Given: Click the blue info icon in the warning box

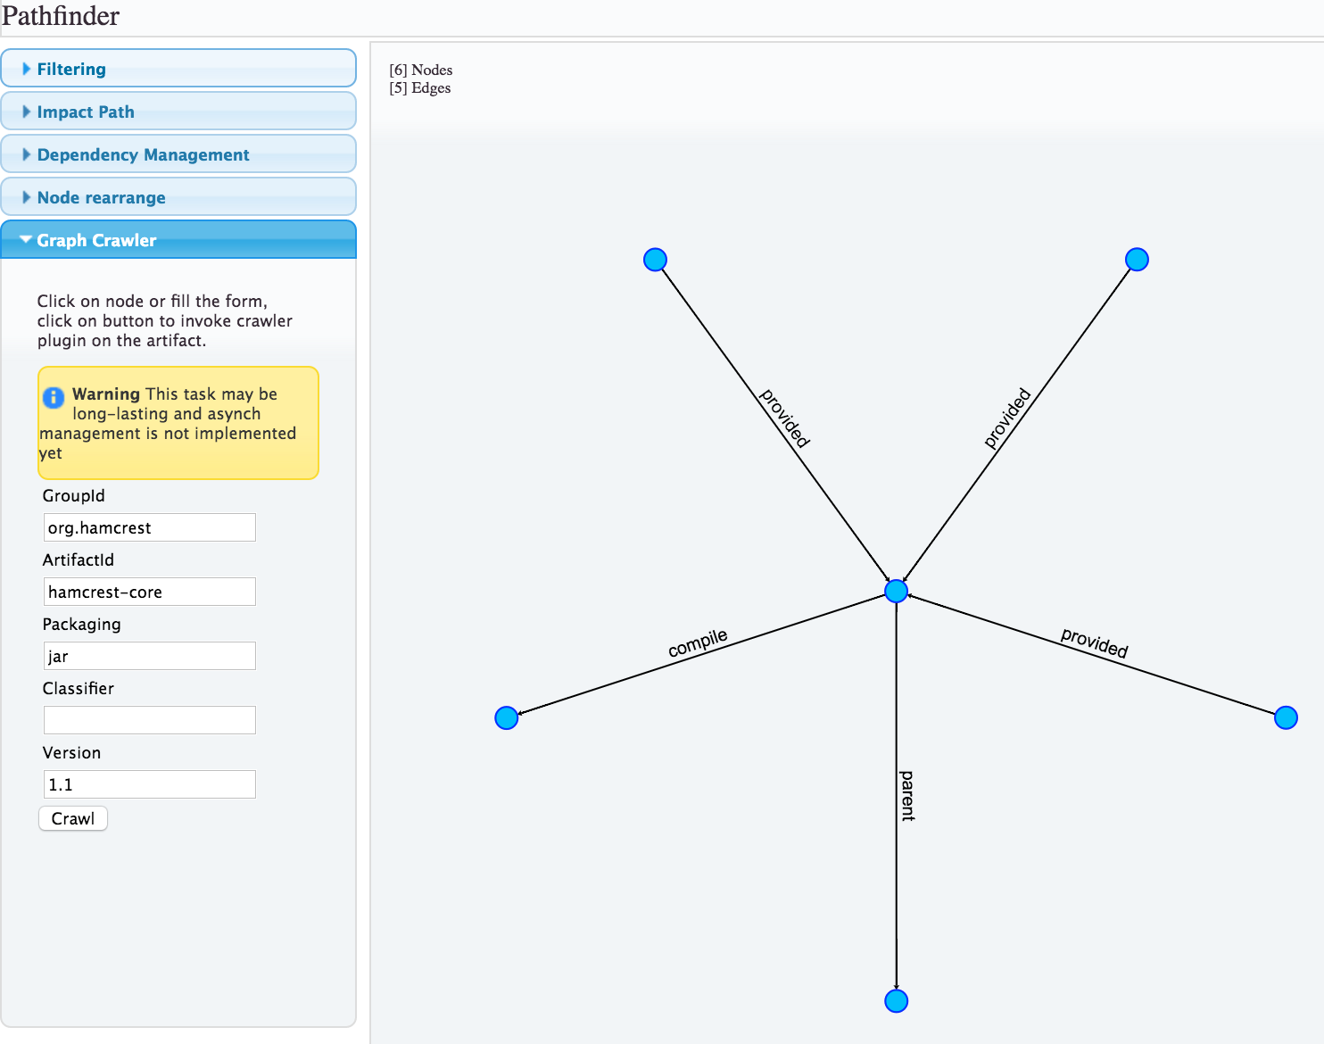Looking at the screenshot, I should coord(54,397).
